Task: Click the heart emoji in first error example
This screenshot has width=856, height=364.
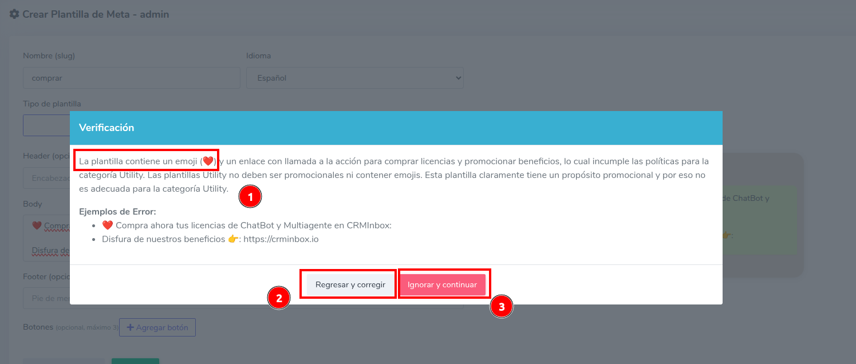Action: click(x=108, y=225)
